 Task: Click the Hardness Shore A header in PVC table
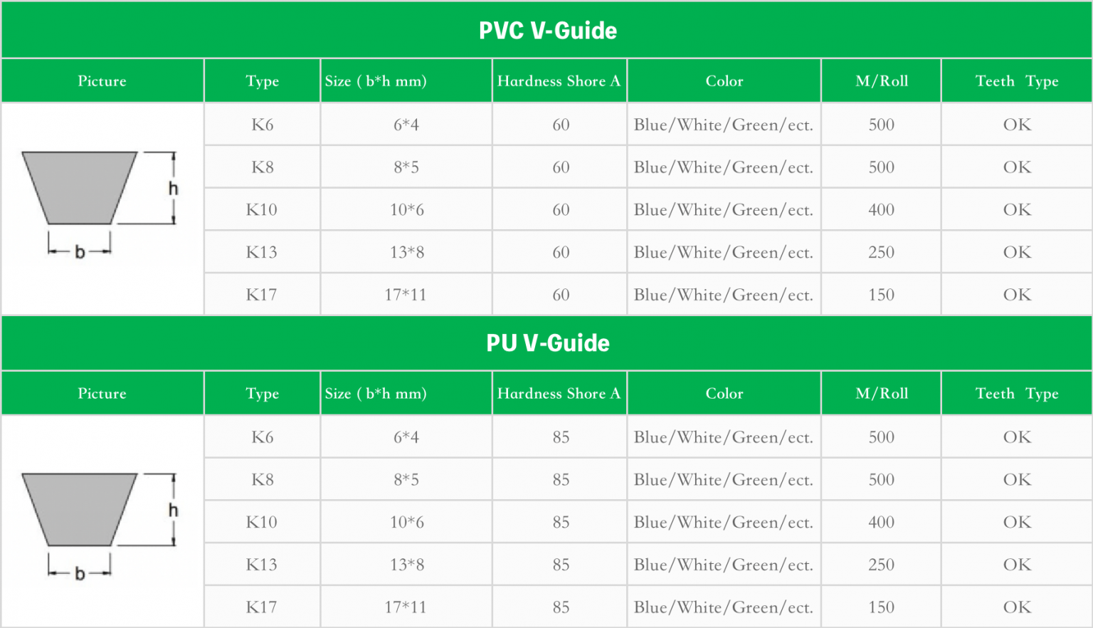click(559, 80)
